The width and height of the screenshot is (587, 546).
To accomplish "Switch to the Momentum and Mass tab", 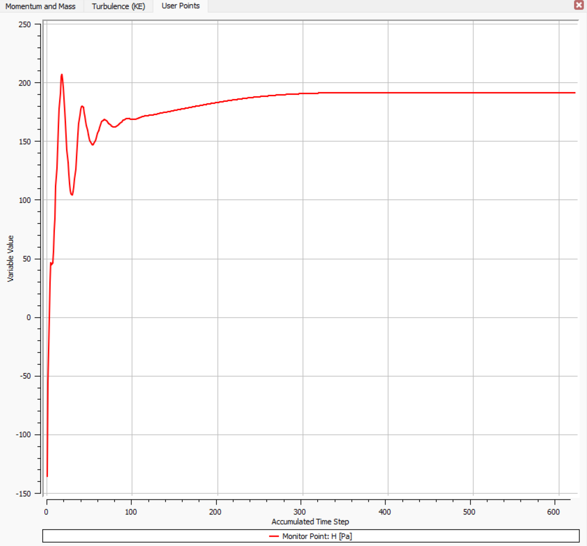I will click(x=40, y=6).
